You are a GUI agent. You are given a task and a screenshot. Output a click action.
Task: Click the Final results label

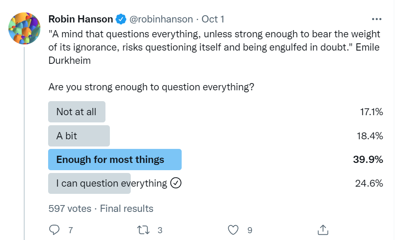pyautogui.click(x=127, y=209)
